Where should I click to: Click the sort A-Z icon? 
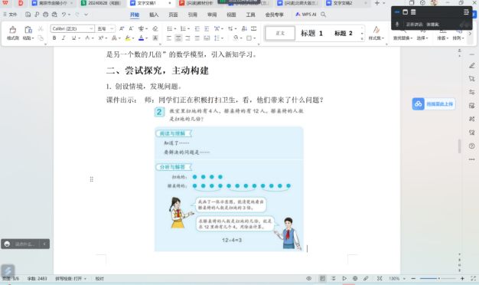[244, 28]
